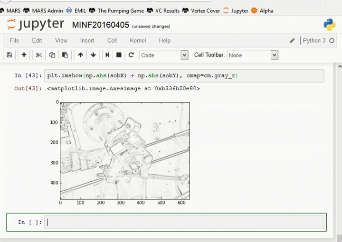Click the In [43] code cell input
The height and width of the screenshot is (242, 342).
184,76
